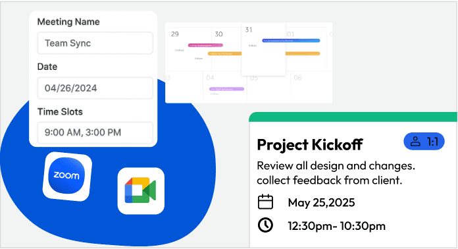The width and height of the screenshot is (458, 249).
Task: Click the Meeting Name label
Action: 68,22
